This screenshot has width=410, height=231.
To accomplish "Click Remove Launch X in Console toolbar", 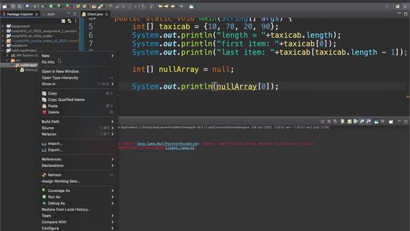I will tap(329, 121).
